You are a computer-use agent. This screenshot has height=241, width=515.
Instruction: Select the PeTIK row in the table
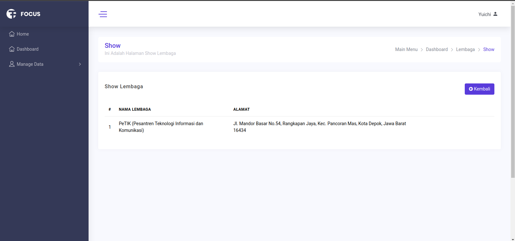(x=161, y=127)
